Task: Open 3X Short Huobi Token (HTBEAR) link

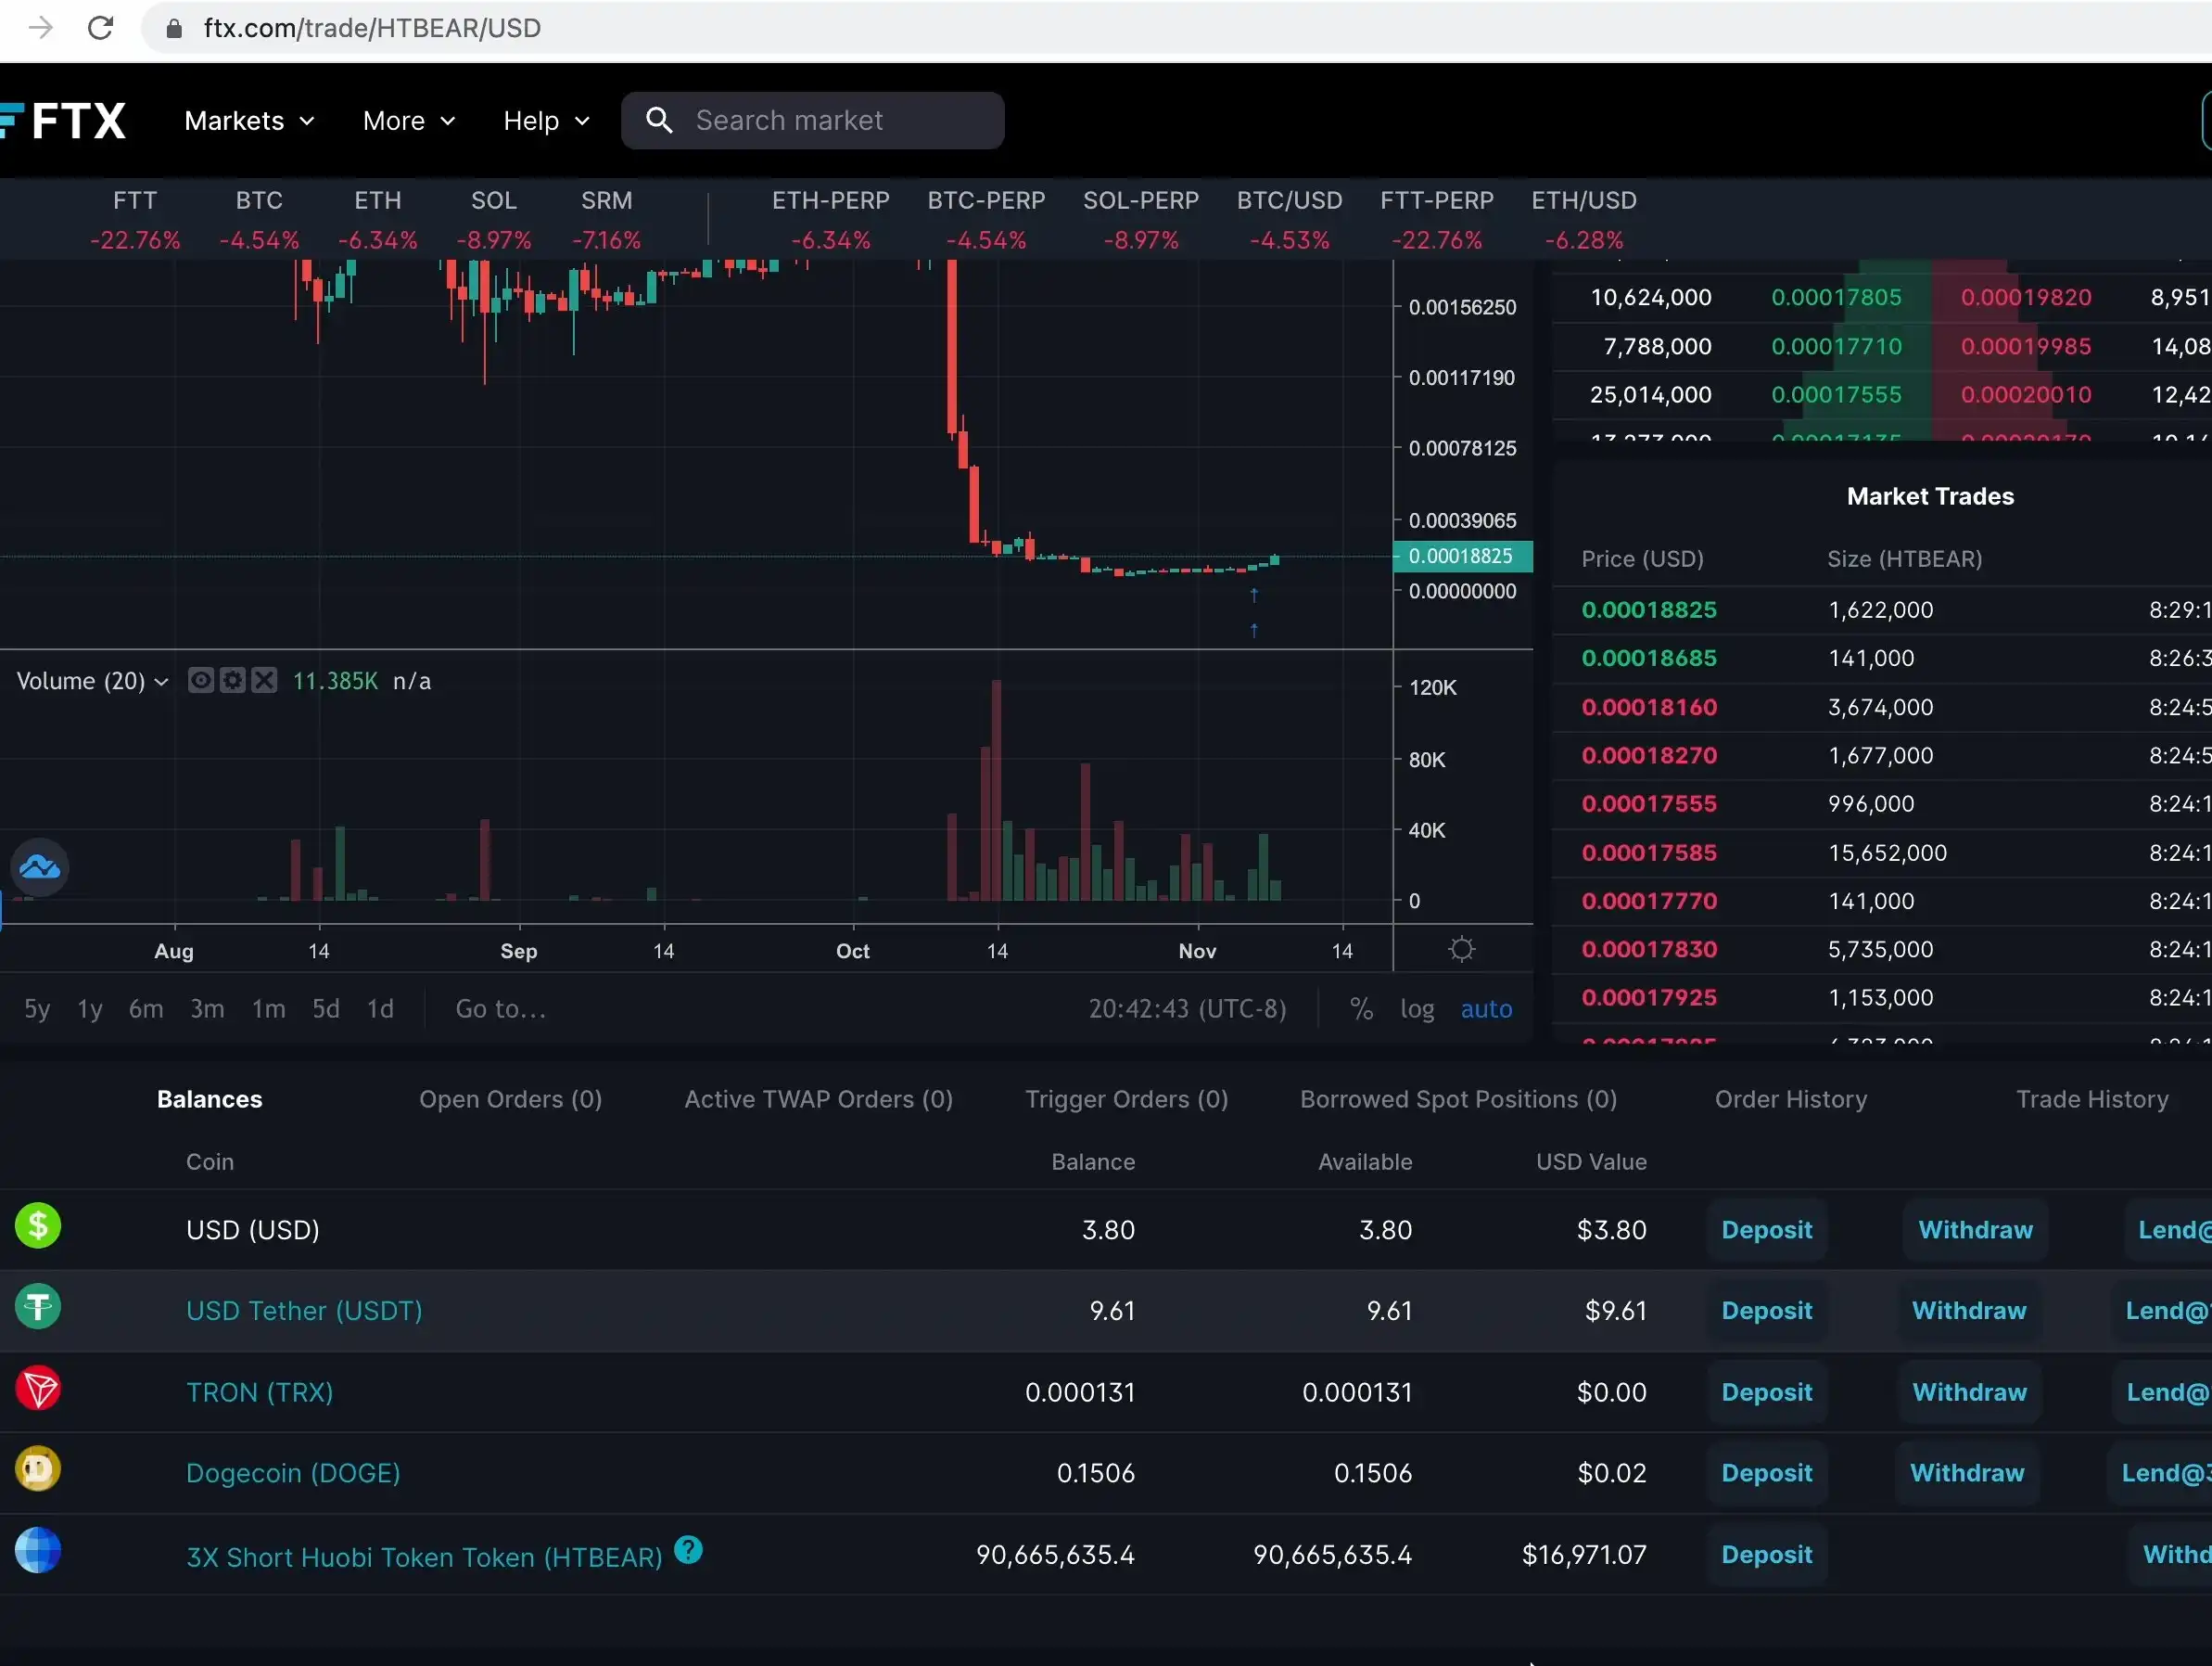Action: coord(424,1557)
